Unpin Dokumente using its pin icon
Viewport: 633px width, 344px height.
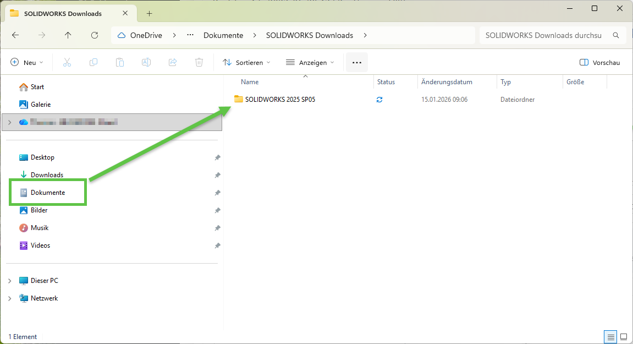point(217,193)
